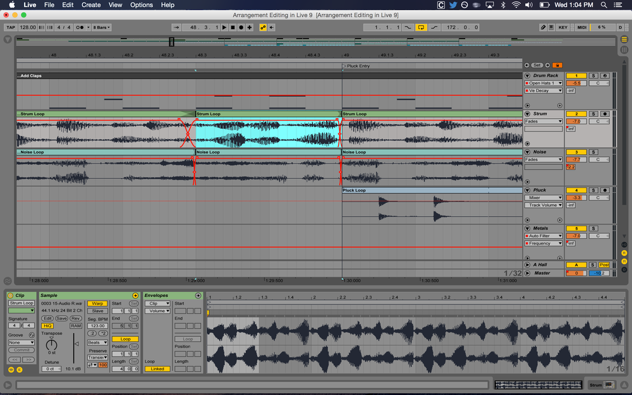Arm the Pluck track for recording
The image size is (632, 395).
point(605,190)
